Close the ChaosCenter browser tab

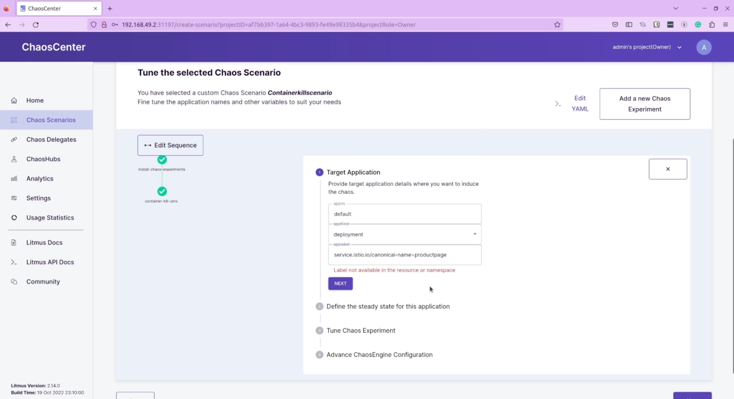coord(95,9)
